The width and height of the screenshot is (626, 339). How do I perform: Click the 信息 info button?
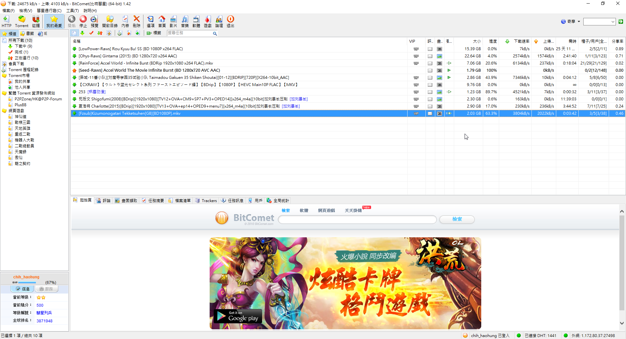22,289
